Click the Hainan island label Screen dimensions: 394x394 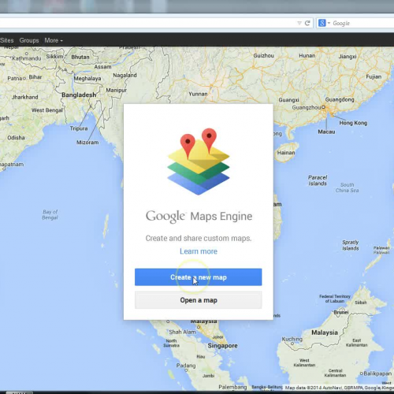[x=286, y=153]
